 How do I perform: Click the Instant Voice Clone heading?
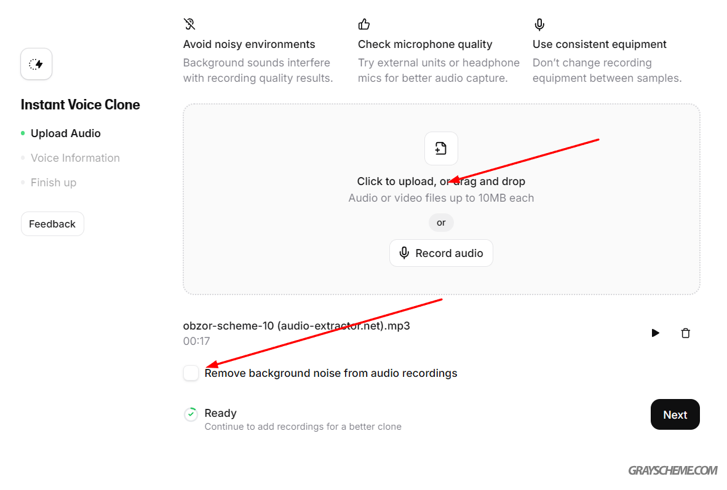[x=81, y=105]
